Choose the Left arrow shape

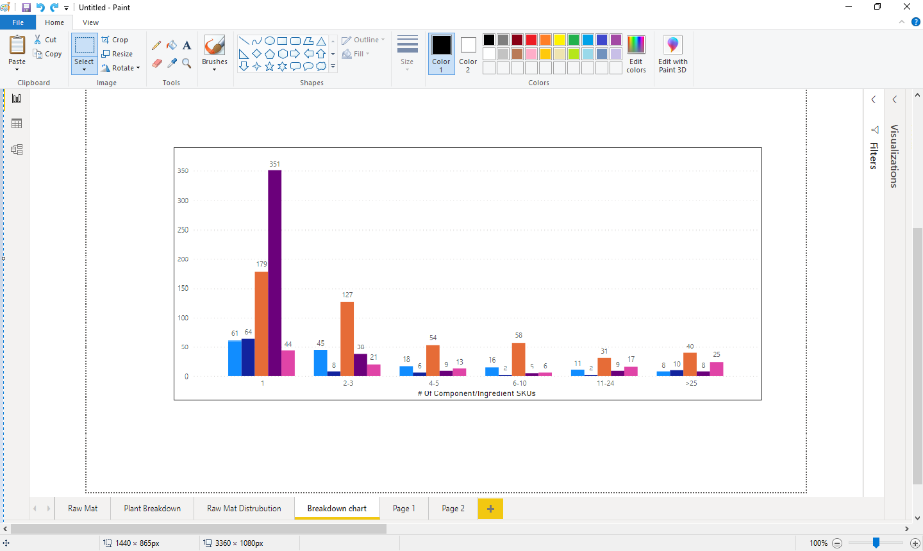[x=308, y=54]
